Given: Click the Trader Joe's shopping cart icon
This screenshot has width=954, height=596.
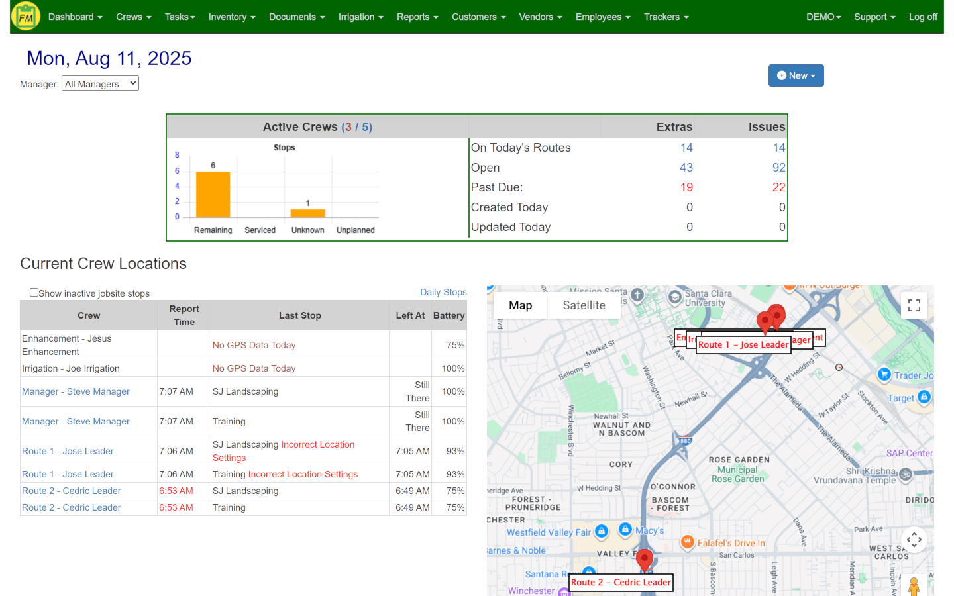Looking at the screenshot, I should (884, 374).
